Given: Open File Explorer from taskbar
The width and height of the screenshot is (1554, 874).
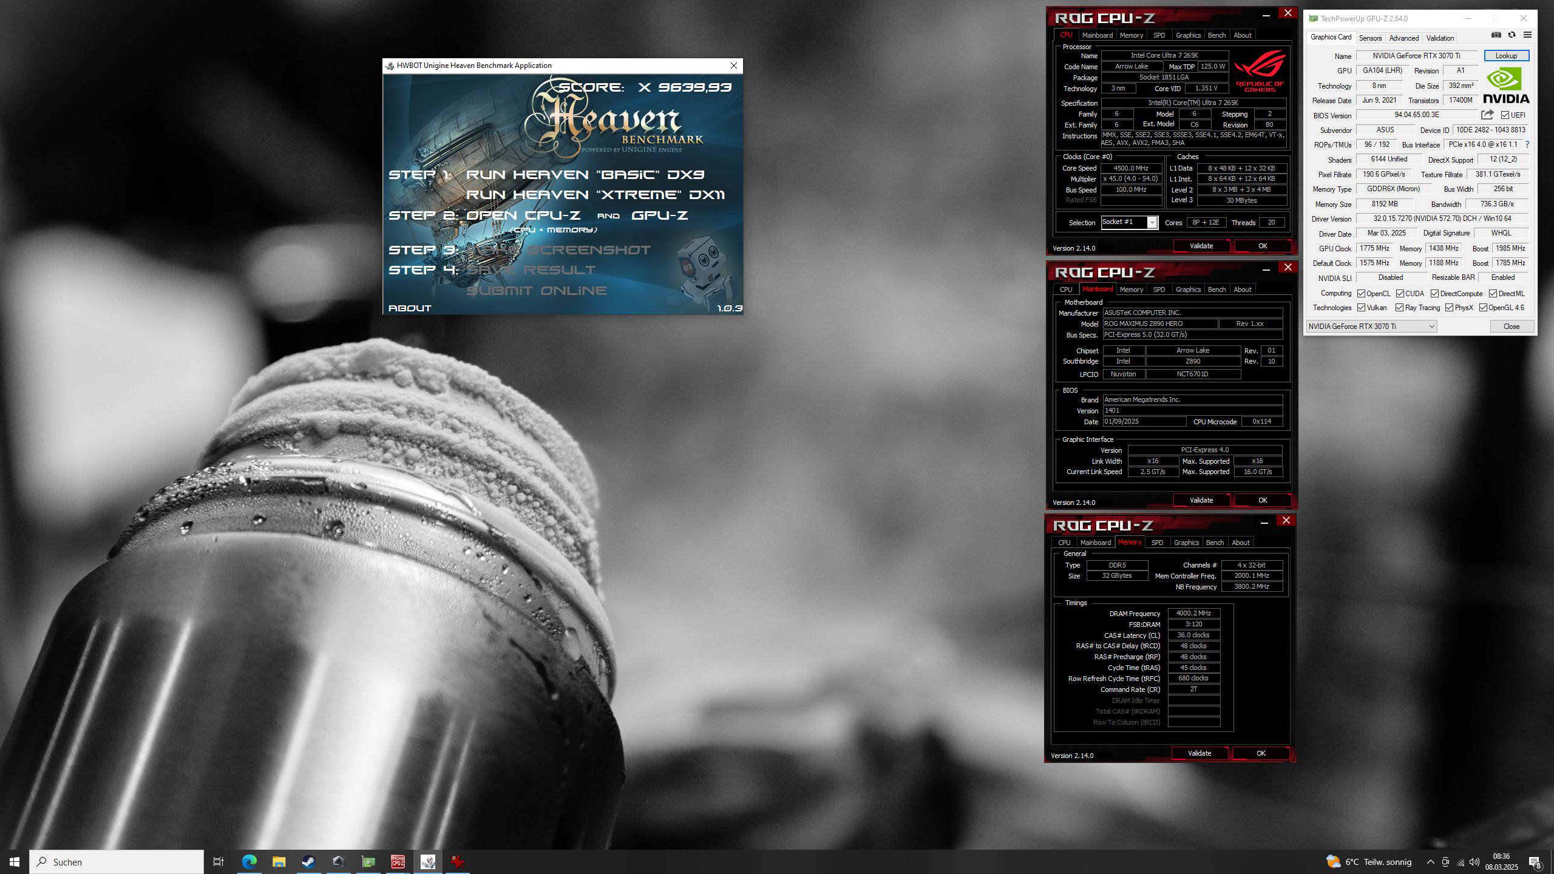Looking at the screenshot, I should click(279, 861).
